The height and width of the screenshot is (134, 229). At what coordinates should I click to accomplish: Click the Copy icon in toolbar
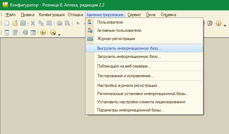[x=41, y=23]
